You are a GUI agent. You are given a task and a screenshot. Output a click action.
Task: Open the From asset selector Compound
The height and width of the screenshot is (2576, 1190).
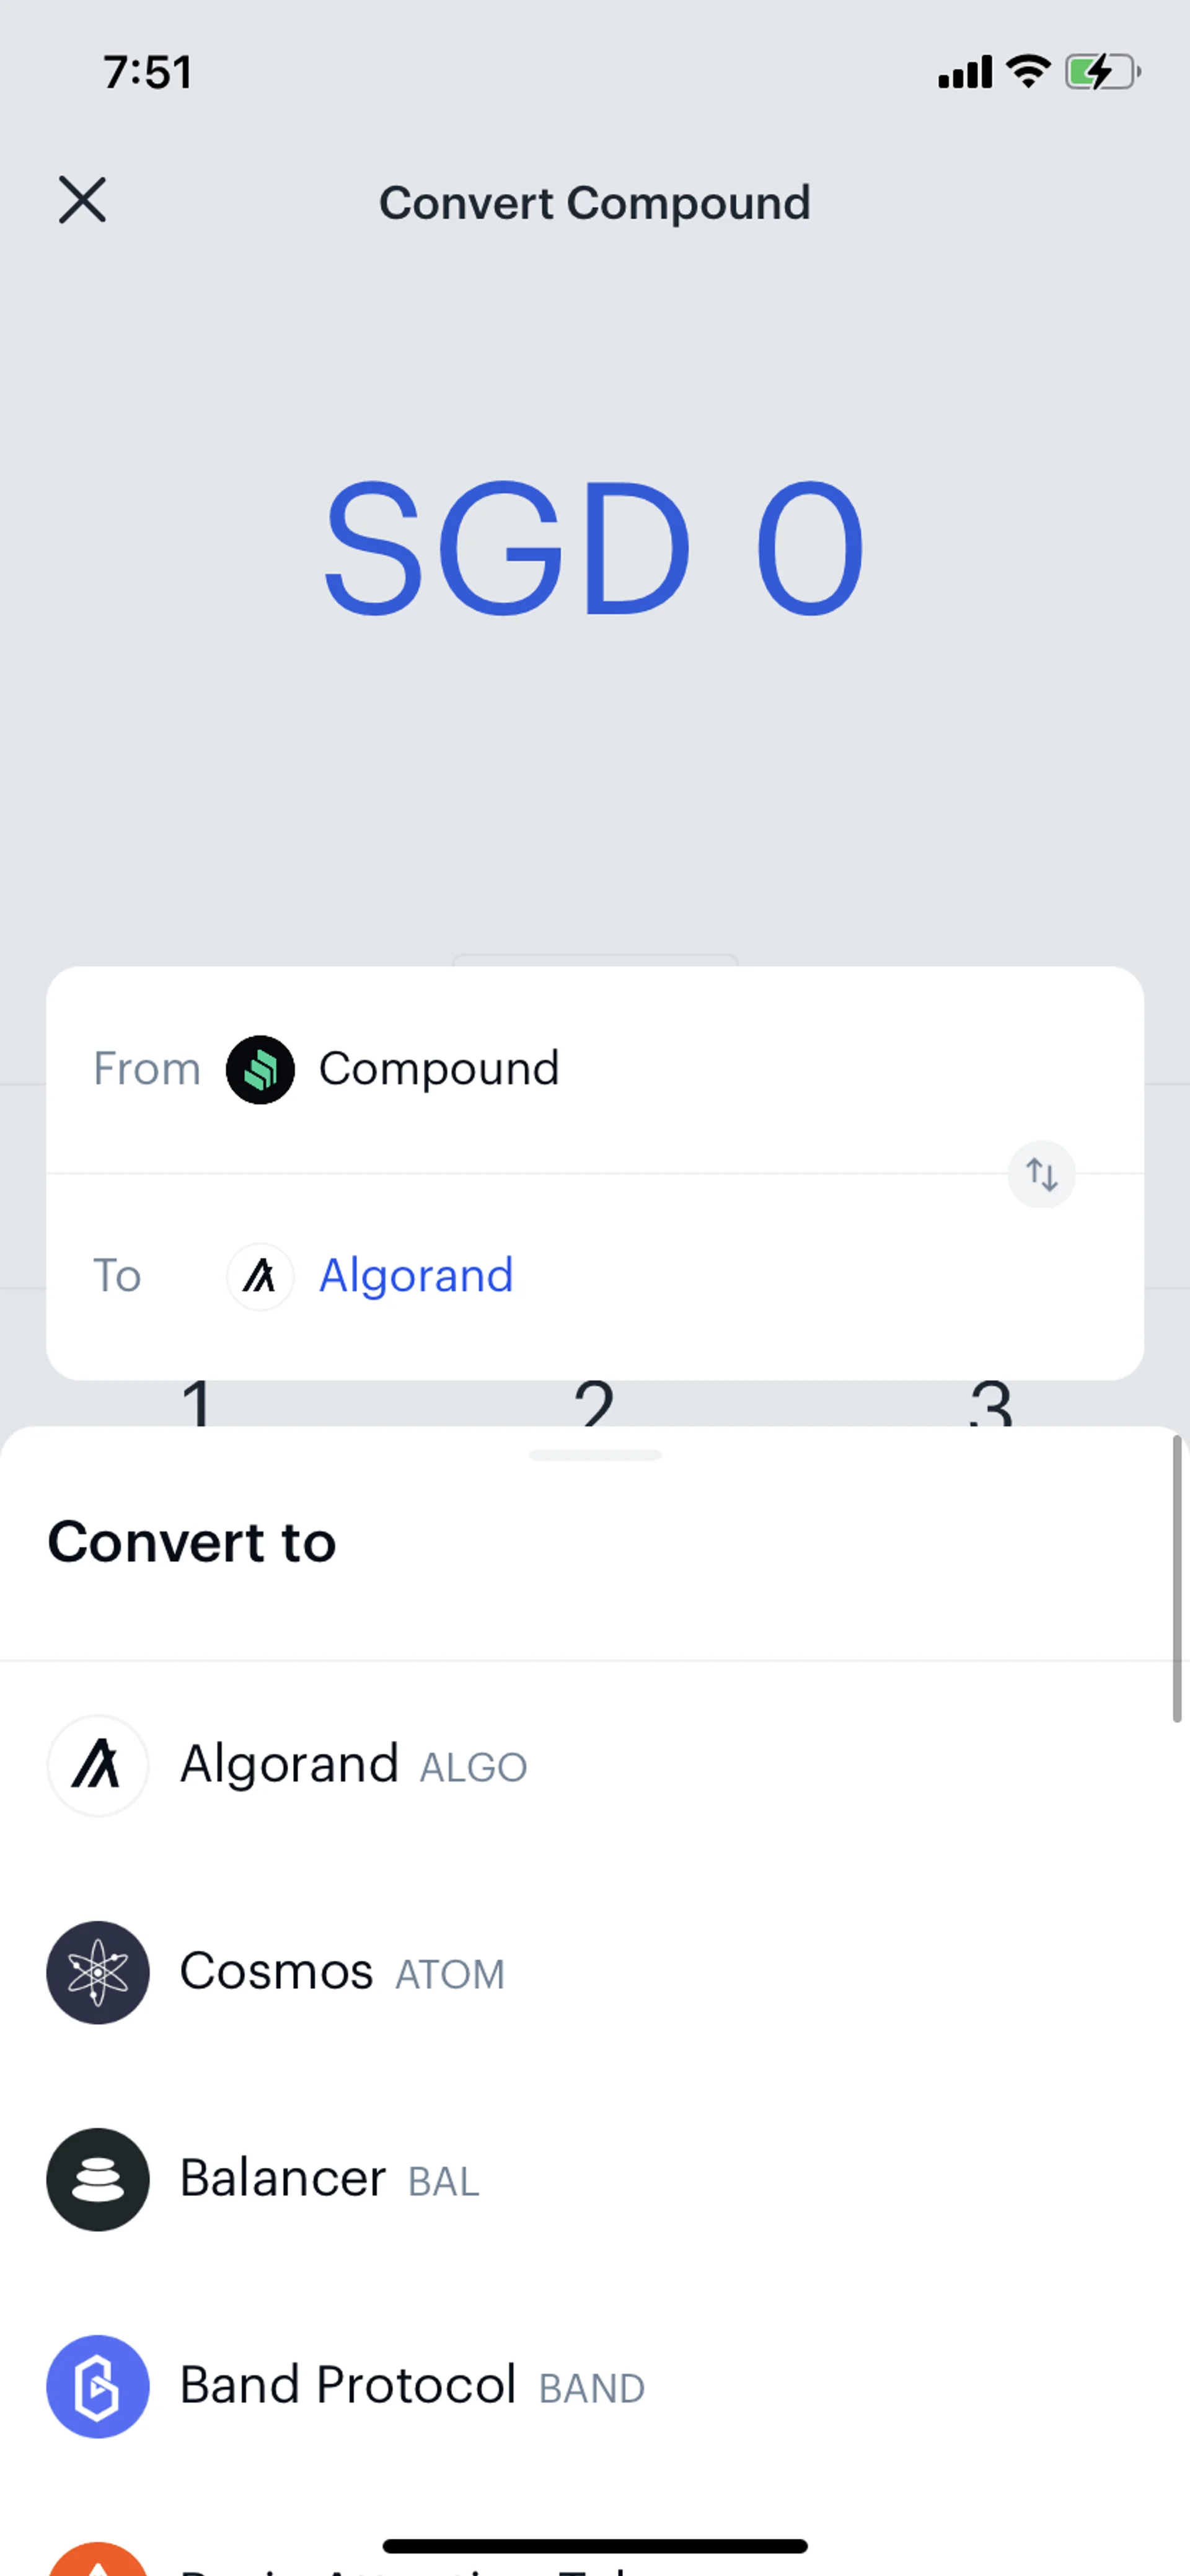(438, 1069)
